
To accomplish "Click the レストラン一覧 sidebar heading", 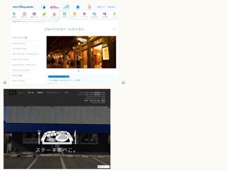I will click(20, 38).
